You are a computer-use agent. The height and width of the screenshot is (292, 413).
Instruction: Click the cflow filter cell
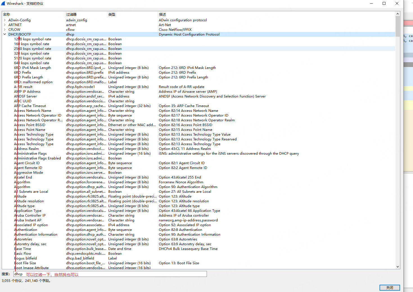[x=70, y=30]
